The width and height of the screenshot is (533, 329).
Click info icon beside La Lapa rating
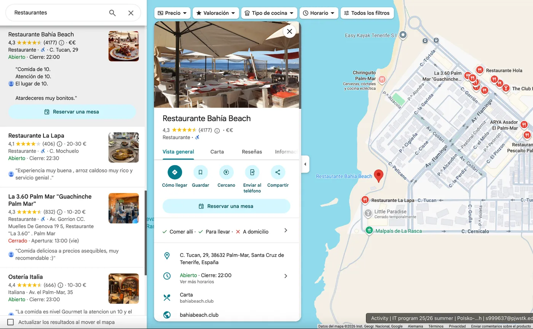[x=59, y=144]
